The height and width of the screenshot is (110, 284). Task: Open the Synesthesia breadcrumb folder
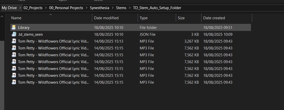pos(99,8)
